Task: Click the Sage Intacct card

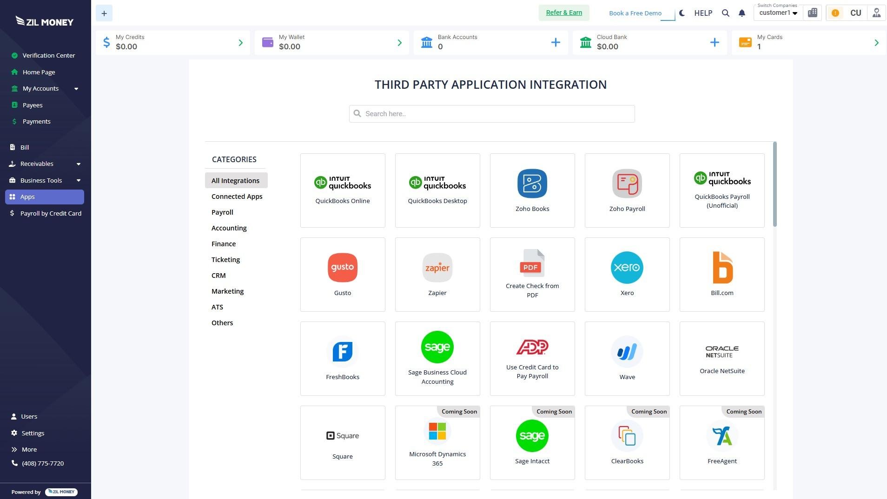Action: pos(532,443)
